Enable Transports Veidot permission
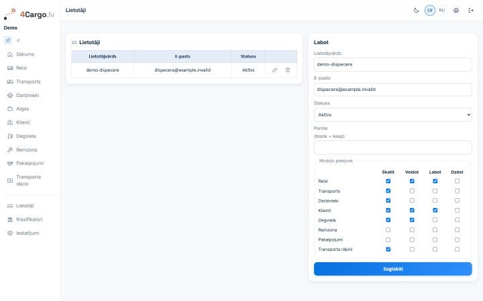Screen dimensions: 483x301 point(412,191)
